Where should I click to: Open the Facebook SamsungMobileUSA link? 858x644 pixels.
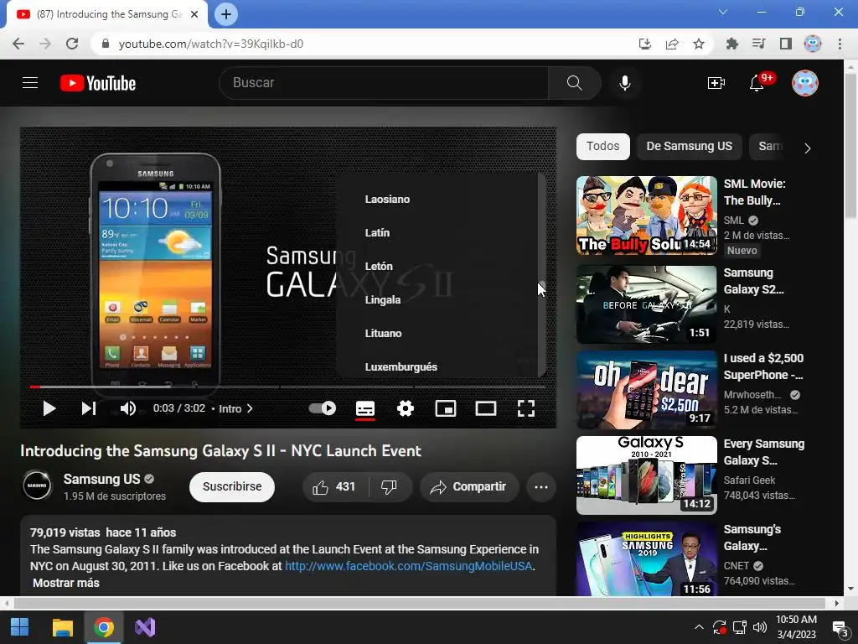409,566
